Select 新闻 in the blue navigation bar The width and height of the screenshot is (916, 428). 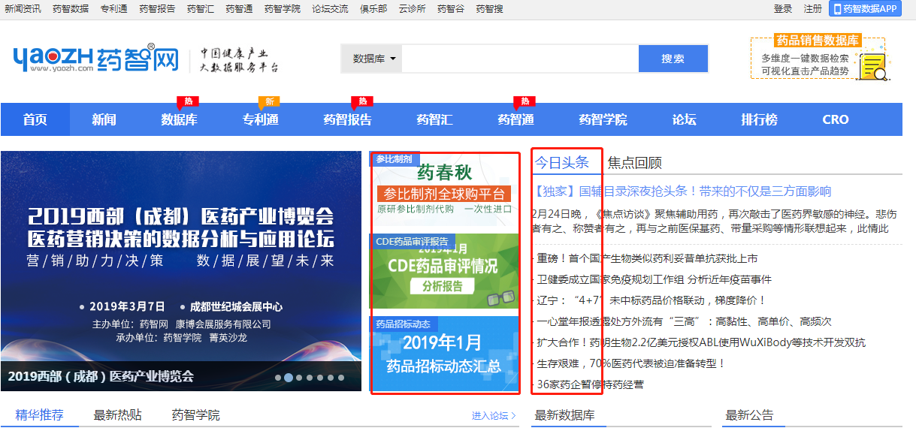point(104,119)
